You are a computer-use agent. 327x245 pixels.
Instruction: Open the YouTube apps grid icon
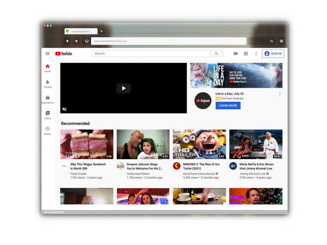(246, 54)
